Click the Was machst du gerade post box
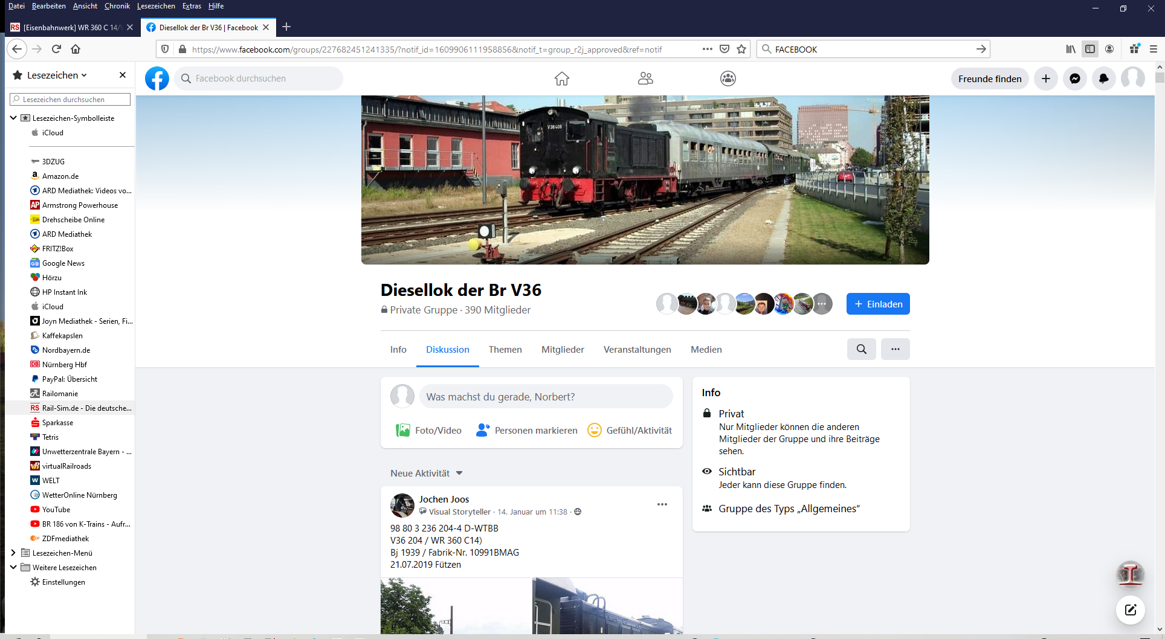 click(x=546, y=397)
